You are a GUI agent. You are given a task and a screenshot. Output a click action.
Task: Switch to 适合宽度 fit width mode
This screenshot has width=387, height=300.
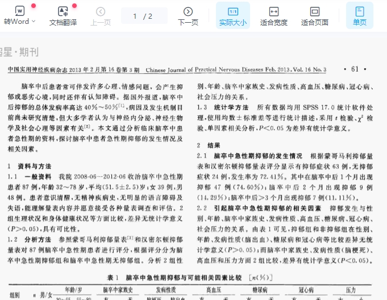click(273, 16)
